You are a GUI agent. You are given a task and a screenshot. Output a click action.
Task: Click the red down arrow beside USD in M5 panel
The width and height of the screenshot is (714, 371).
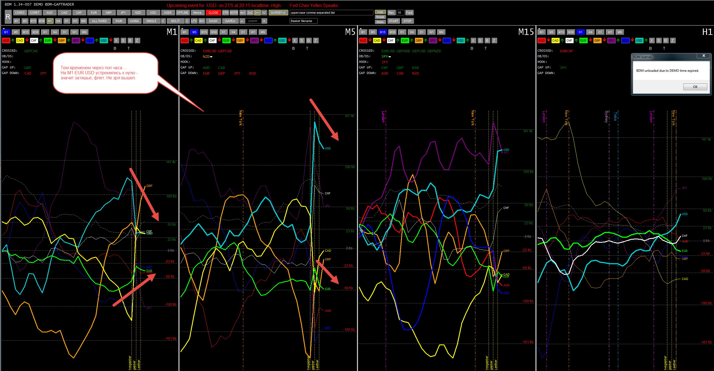(x=289, y=40)
